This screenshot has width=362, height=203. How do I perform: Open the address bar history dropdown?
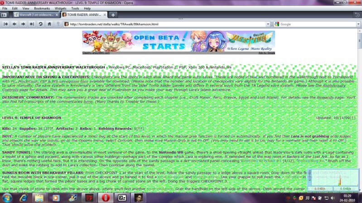coord(268,24)
